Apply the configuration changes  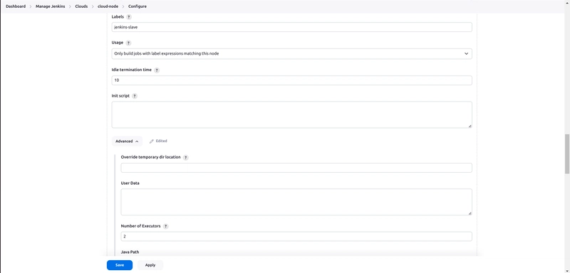[150, 265]
